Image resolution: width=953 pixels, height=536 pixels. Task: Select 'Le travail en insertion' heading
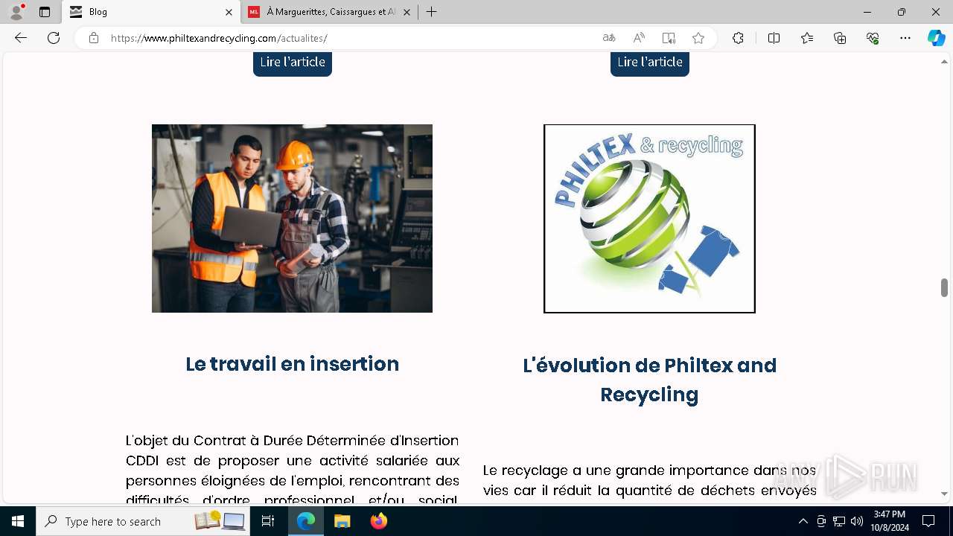point(293,364)
